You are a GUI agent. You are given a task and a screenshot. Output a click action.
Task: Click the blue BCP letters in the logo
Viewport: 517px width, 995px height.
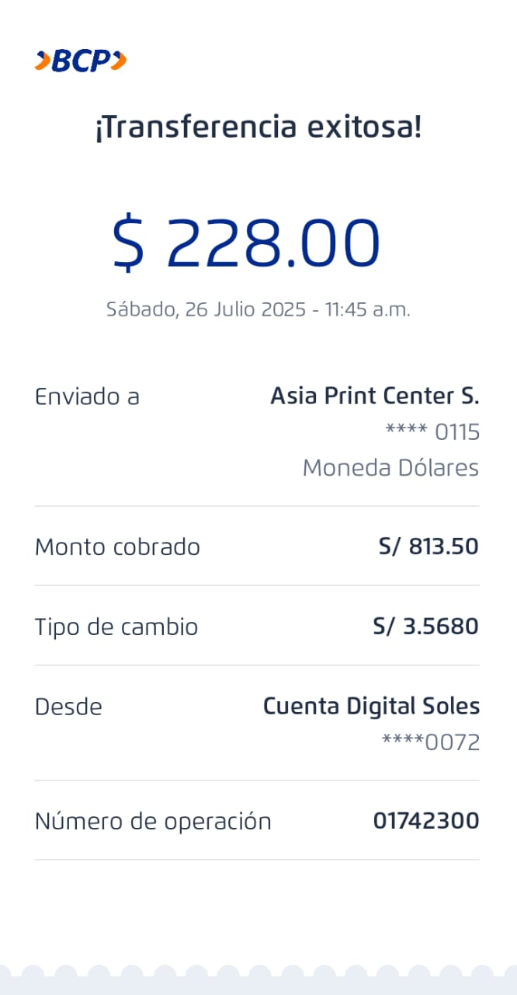coord(81,61)
